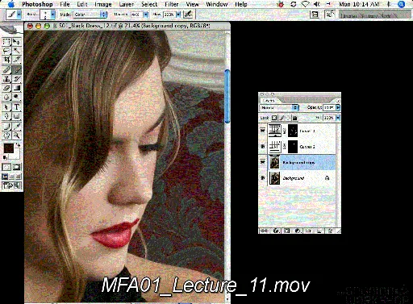
Task: Open the Brush preset picker
Action: [52, 15]
